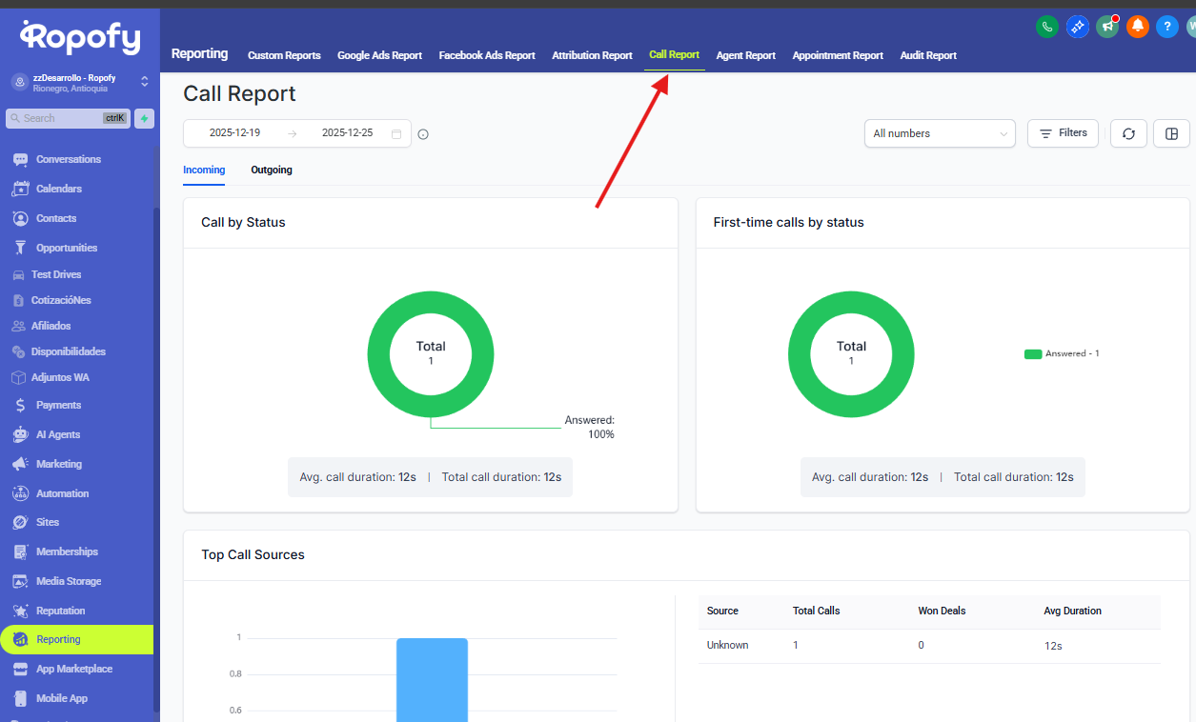Click the green phone dialer icon

[1047, 27]
